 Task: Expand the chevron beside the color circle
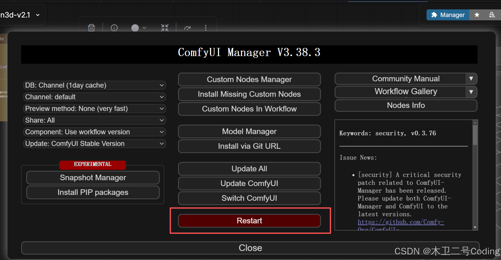click(x=144, y=28)
